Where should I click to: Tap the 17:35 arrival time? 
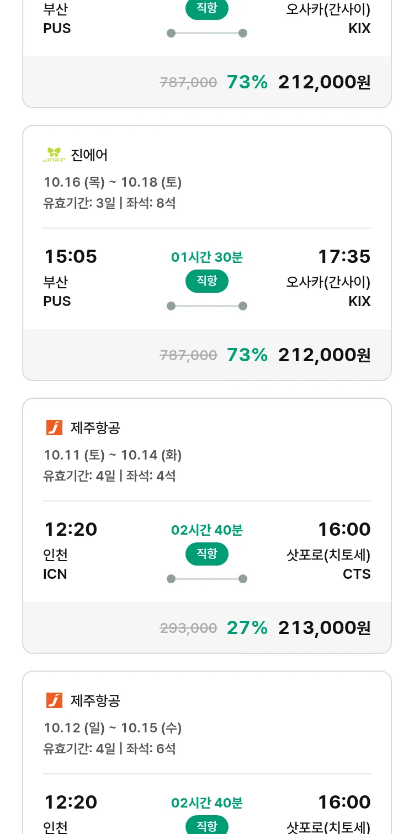pyautogui.click(x=344, y=256)
